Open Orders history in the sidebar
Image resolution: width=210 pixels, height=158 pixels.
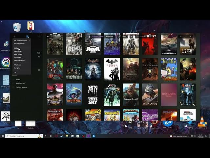coord(21,87)
